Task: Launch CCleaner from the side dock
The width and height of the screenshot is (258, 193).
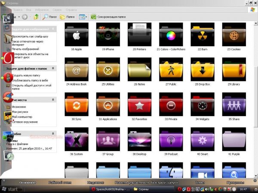Action: 8,97
